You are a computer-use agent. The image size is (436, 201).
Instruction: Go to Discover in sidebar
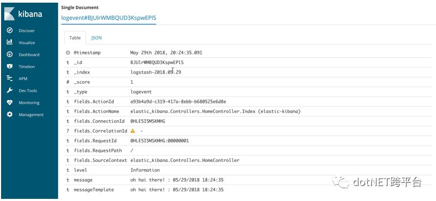pos(27,31)
